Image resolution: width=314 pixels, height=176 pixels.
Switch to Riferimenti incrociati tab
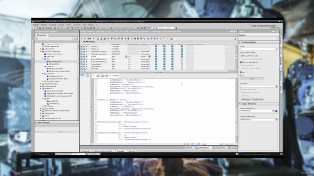[x=103, y=151]
